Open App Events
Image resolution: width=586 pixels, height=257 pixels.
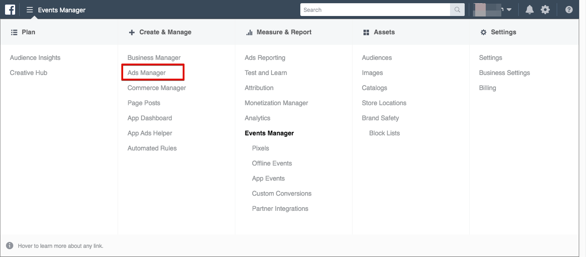pyautogui.click(x=268, y=178)
